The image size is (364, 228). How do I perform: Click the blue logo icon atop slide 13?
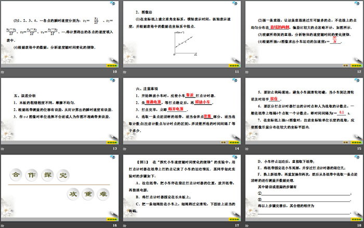click(113, 80)
